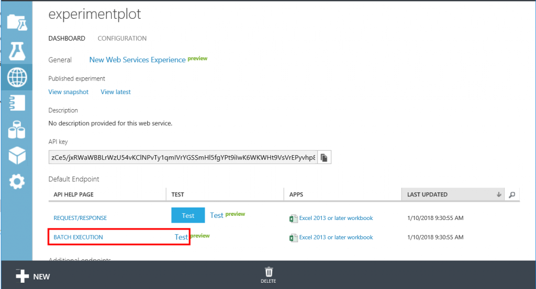This screenshot has width=536, height=289.
Task: Click Excel icon in Request/Response row
Action: [293, 218]
